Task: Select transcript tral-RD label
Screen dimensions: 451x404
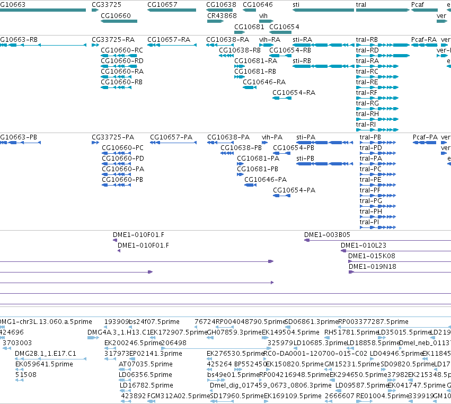Action: 367,50
